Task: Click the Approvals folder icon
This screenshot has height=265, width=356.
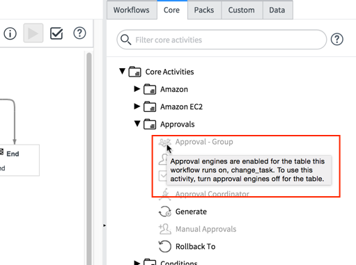Action: (150, 124)
